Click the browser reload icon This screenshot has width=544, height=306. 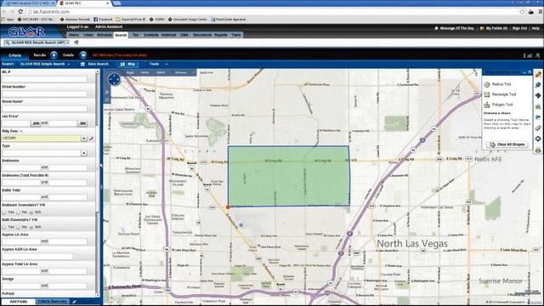pyautogui.click(x=20, y=11)
